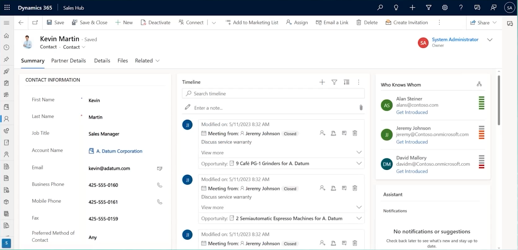The image size is (518, 250).
Task: Click the Search timeline input field
Action: [x=273, y=93]
